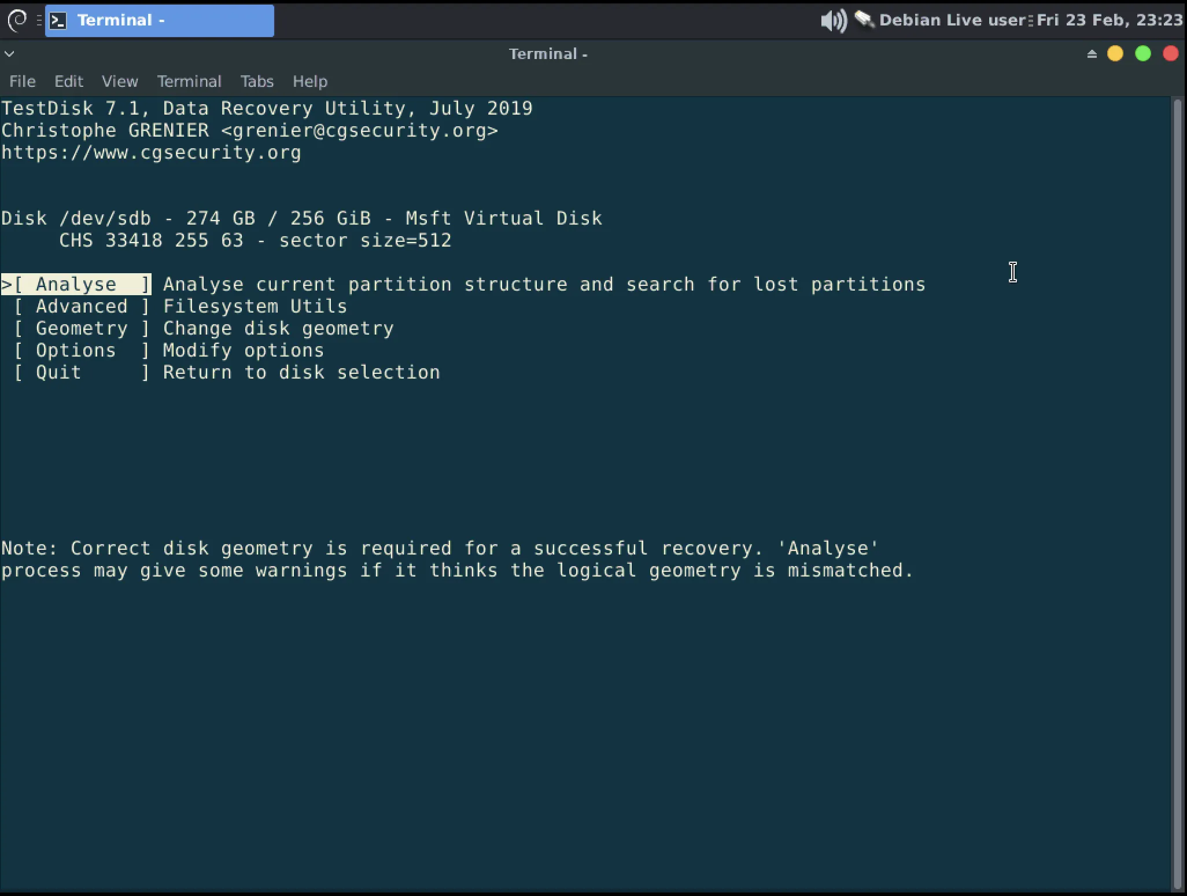Select the Advanced Filesystem Utils entry
The image size is (1187, 896).
(x=81, y=306)
